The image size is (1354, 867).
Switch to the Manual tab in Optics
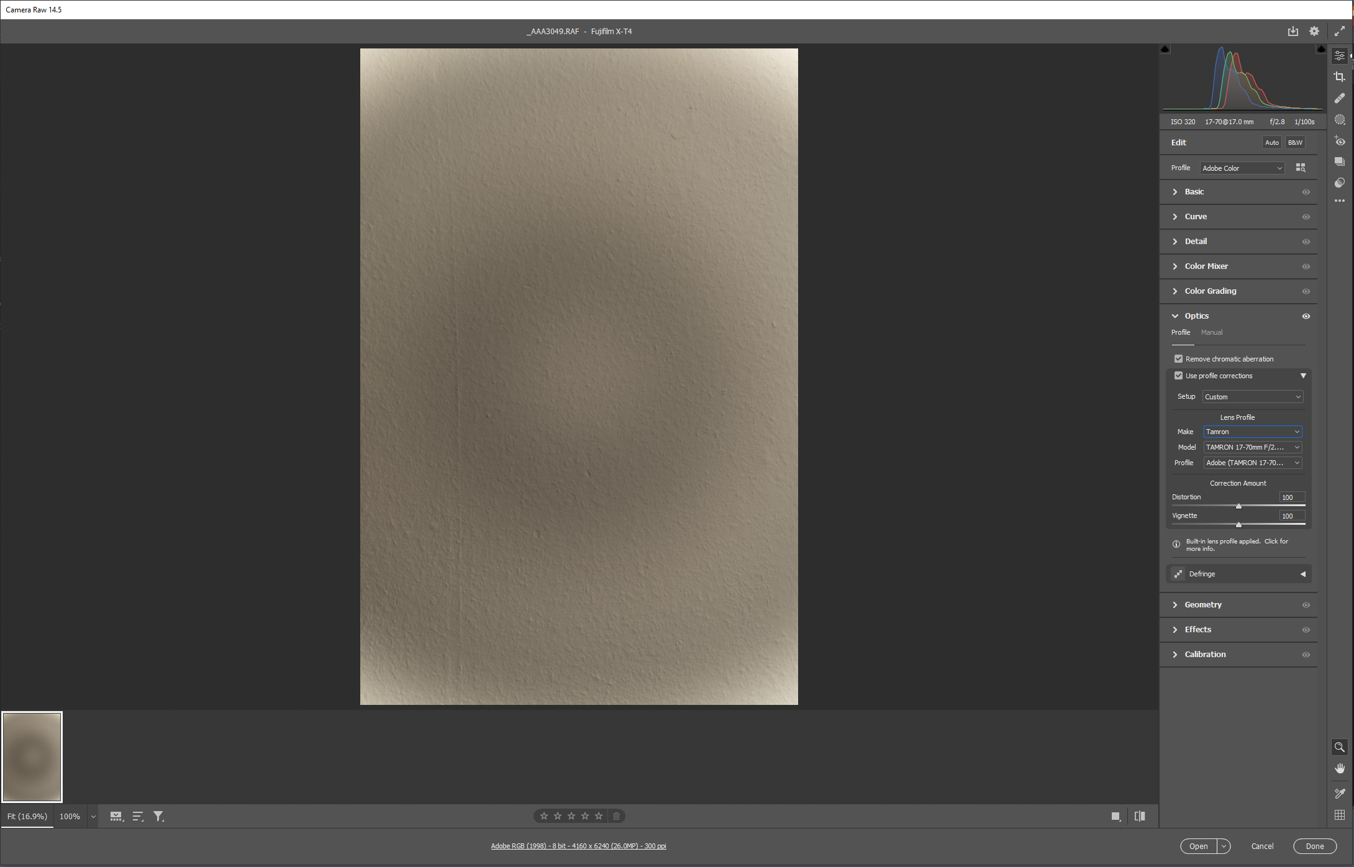[1211, 332]
